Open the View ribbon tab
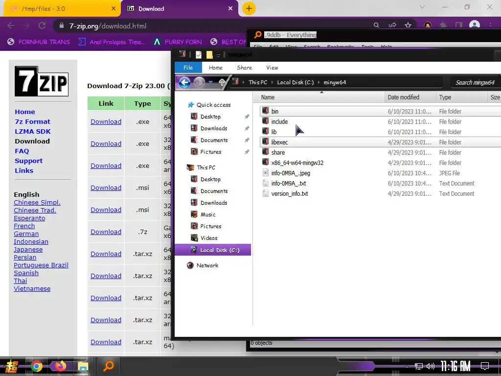This screenshot has height=376, width=501. [x=272, y=68]
